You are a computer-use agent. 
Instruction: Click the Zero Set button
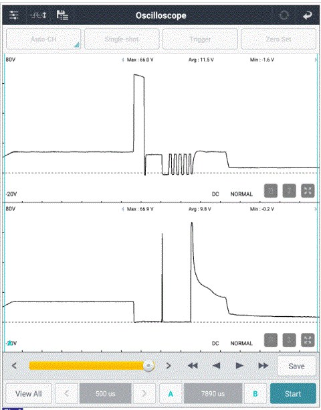click(278, 40)
